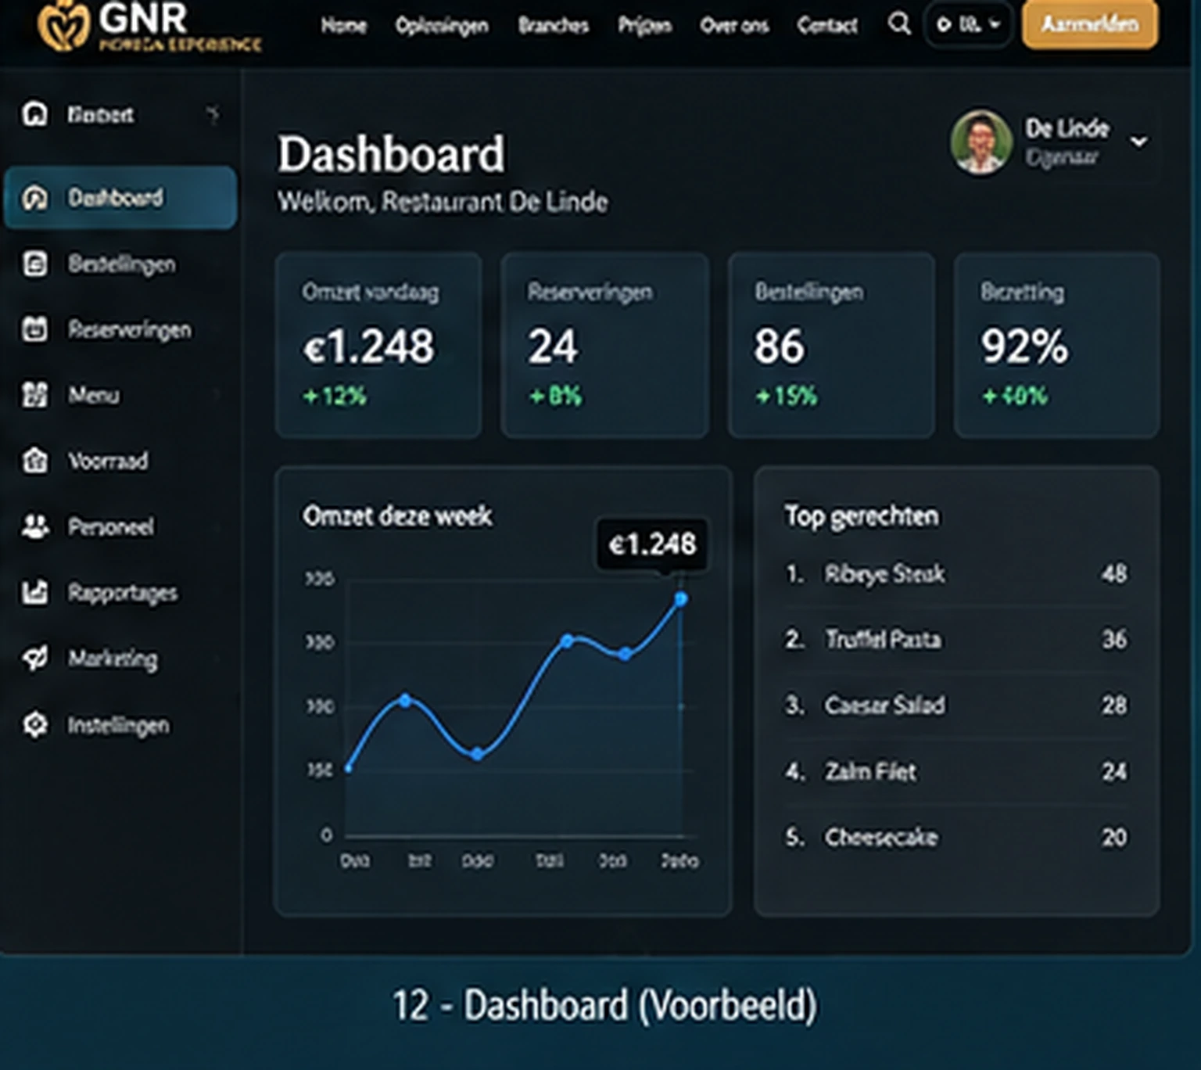1201x1070 pixels.
Task: Collapse the sidebar's top item arrow
Action: tap(212, 115)
